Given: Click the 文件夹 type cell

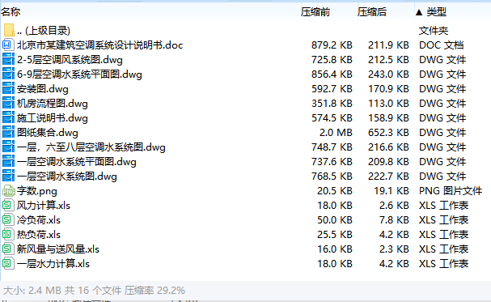Looking at the screenshot, I should pyautogui.click(x=434, y=31).
